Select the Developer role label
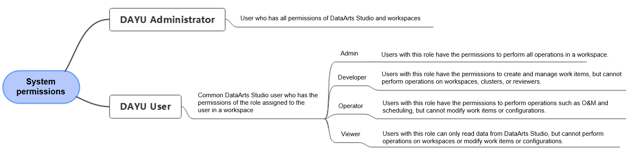 (x=352, y=77)
